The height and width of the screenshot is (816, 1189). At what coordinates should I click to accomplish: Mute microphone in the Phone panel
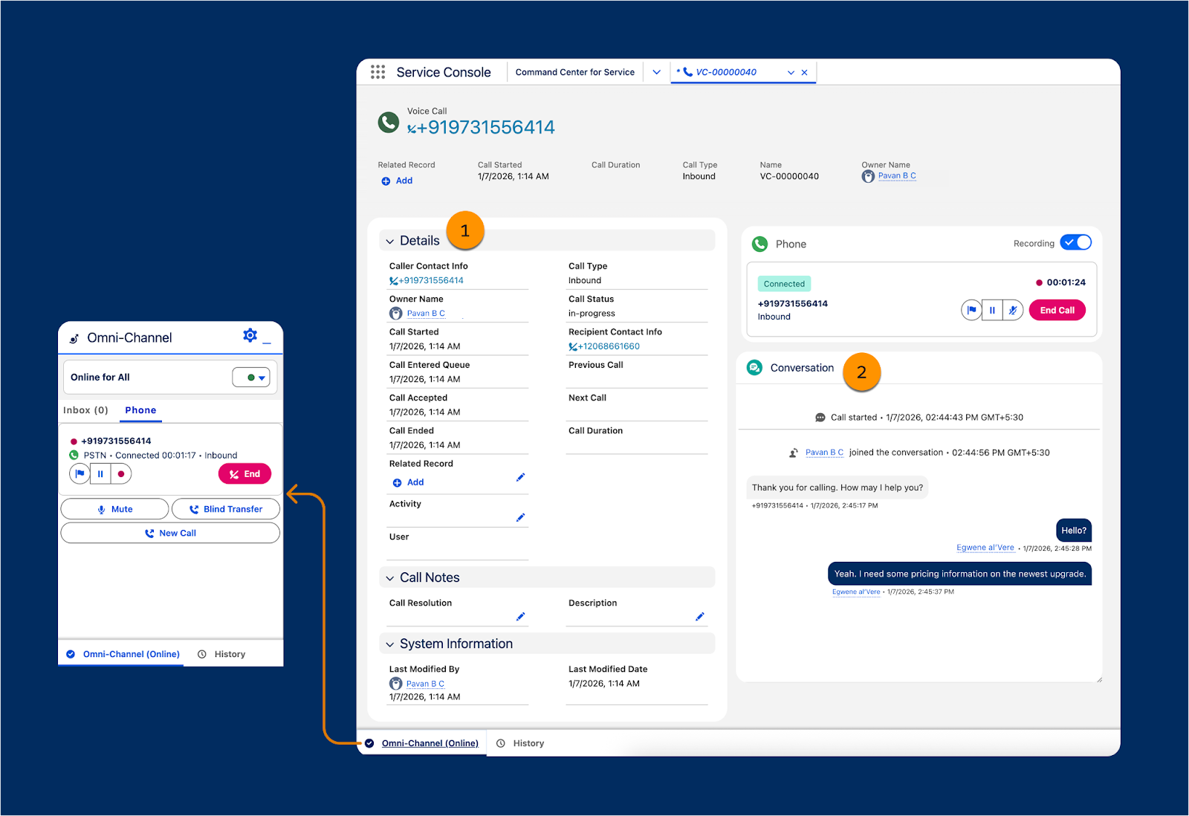(x=1013, y=310)
